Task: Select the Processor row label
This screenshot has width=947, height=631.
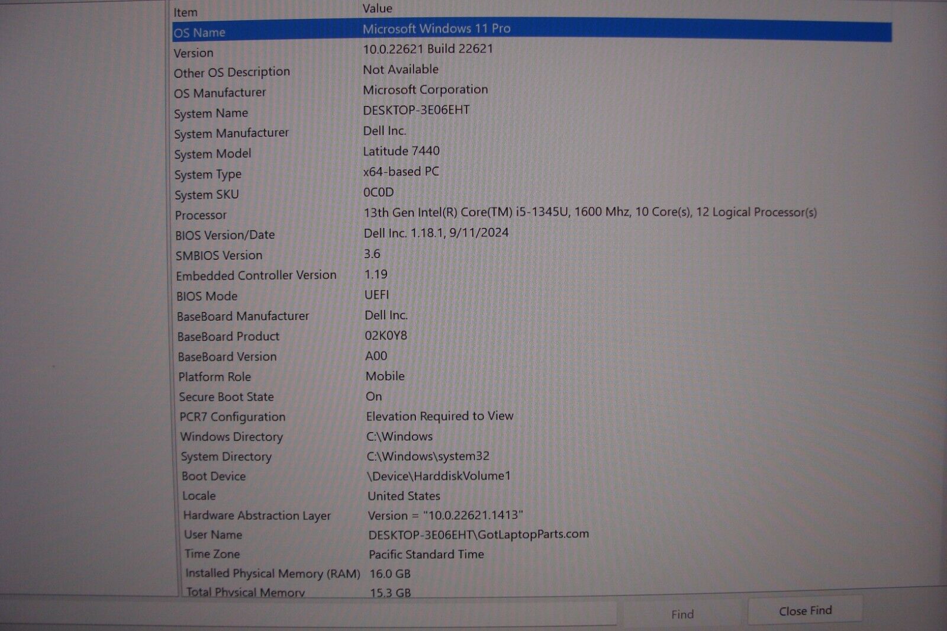Action: pos(201,215)
